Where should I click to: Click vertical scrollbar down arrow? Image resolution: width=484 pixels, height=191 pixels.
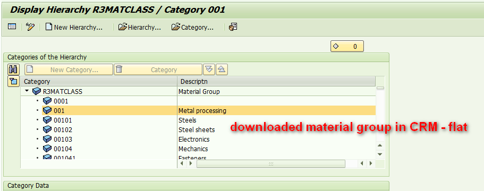tap(380, 154)
